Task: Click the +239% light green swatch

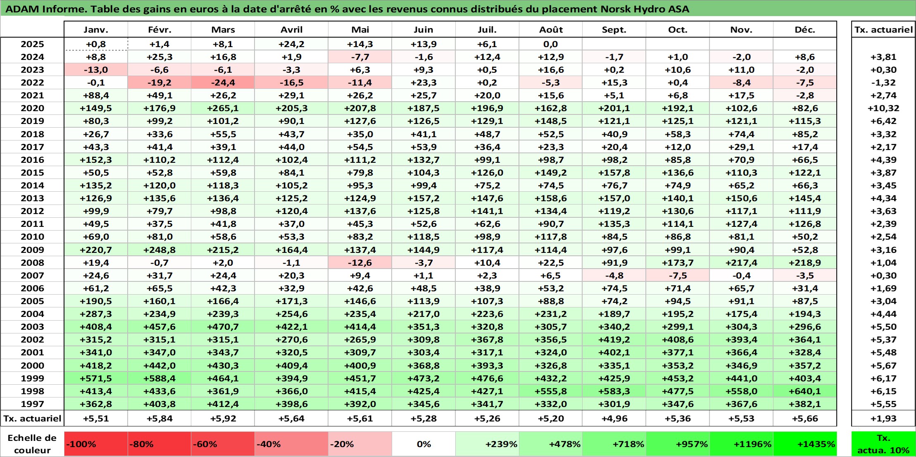Action: point(487,444)
